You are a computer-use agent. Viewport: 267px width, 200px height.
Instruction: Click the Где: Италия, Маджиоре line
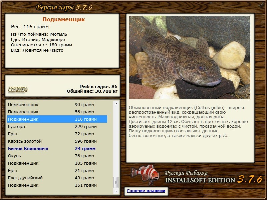pos(38,39)
